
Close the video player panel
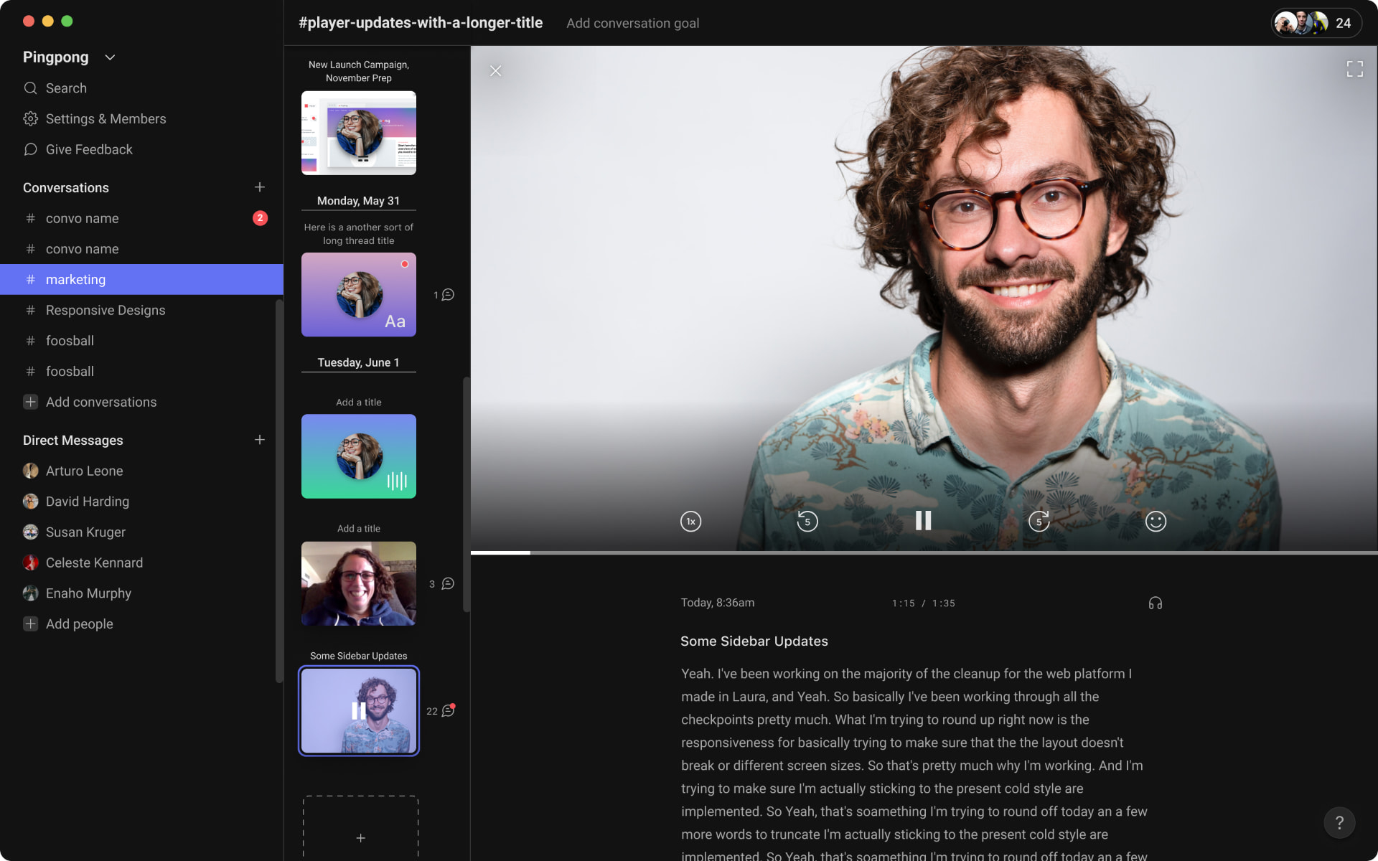[495, 71]
